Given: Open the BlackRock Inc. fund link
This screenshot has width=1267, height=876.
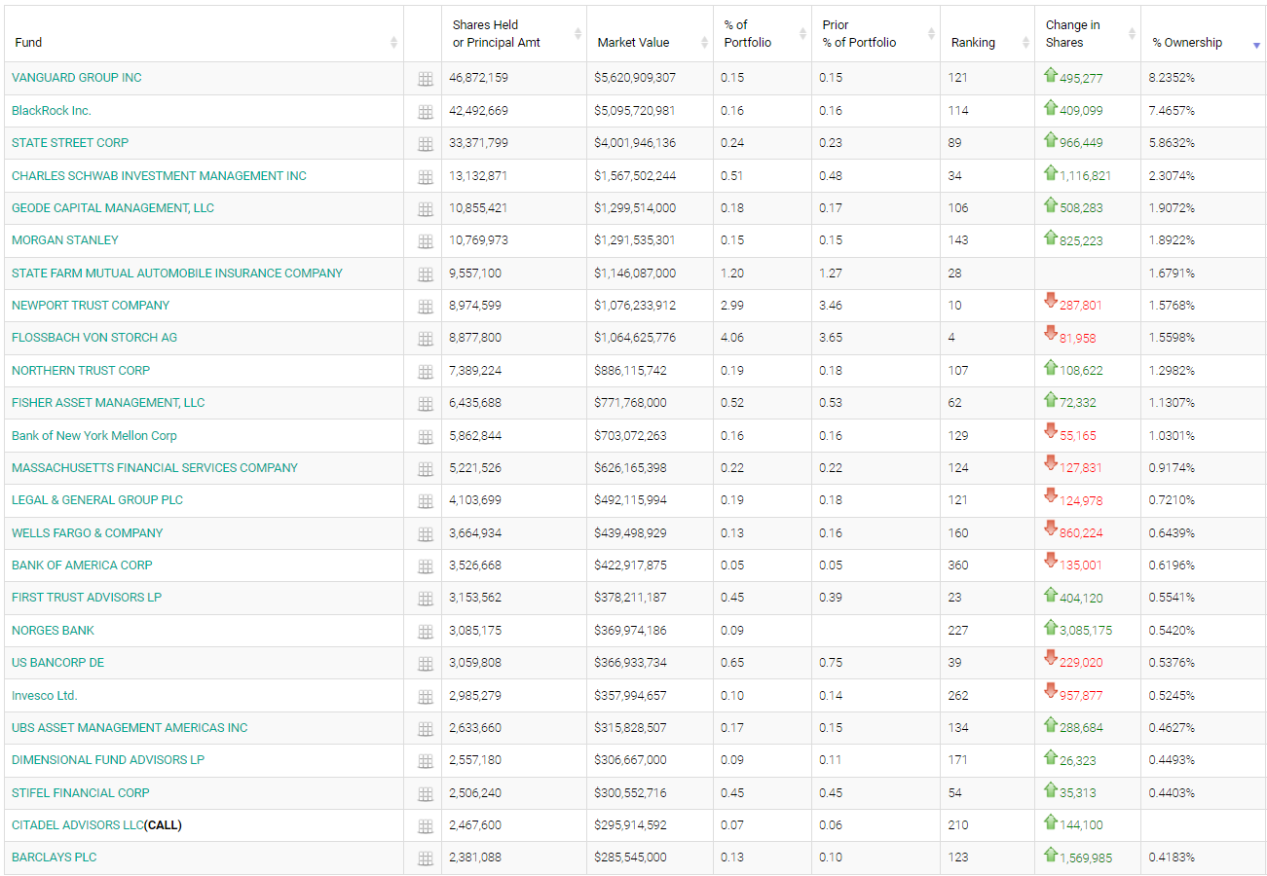Looking at the screenshot, I should (x=52, y=110).
